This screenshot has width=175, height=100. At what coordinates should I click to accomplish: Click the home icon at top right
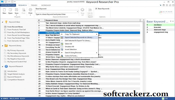pos(170,5)
